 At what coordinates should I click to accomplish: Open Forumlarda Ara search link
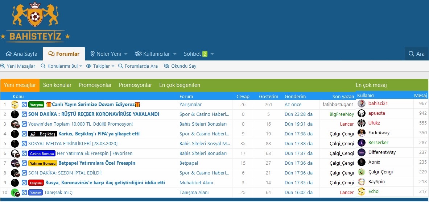click(x=138, y=66)
